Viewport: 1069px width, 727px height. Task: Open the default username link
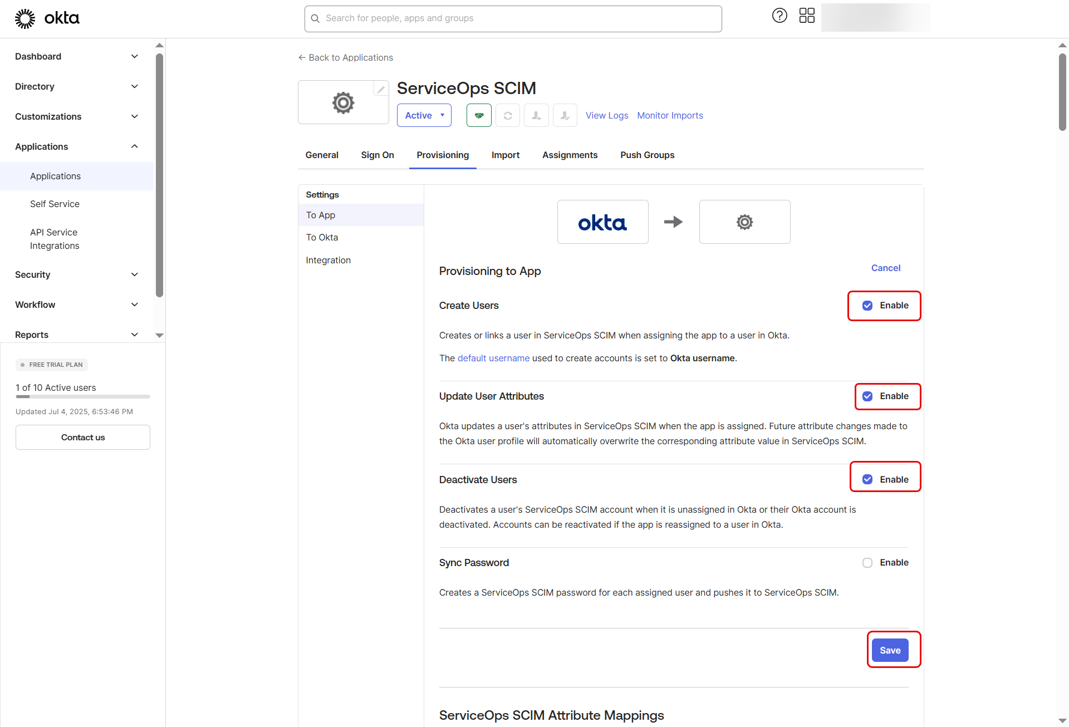pos(493,358)
